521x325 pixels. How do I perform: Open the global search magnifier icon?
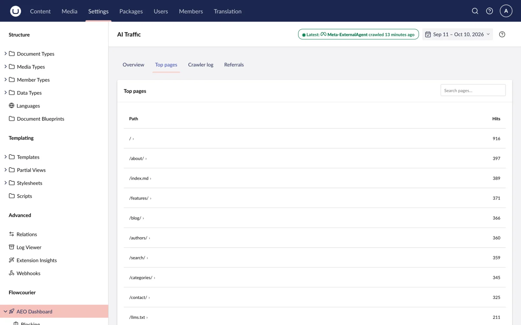tap(475, 11)
